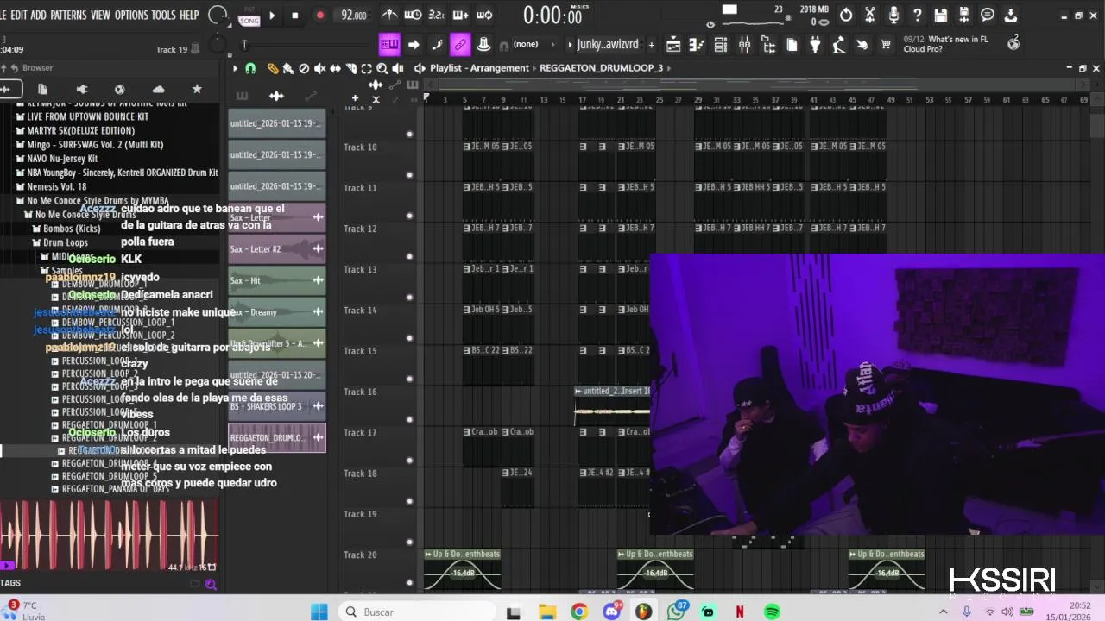Viewport: 1105px width, 621px height.
Task: Collapse the Drum Loops folder
Action: coord(66,242)
